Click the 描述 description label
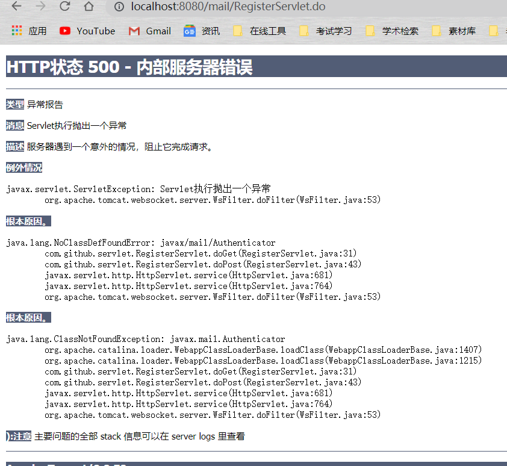The image size is (507, 466). point(15,147)
